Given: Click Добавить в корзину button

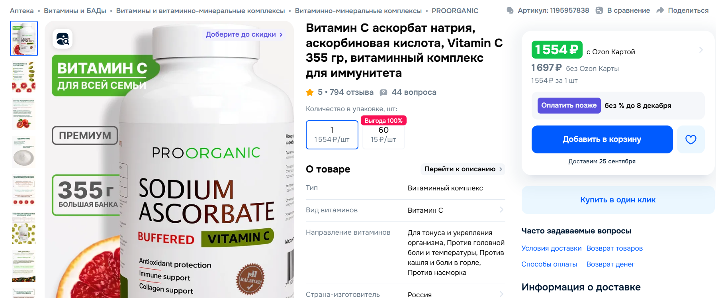Looking at the screenshot, I should tap(602, 139).
